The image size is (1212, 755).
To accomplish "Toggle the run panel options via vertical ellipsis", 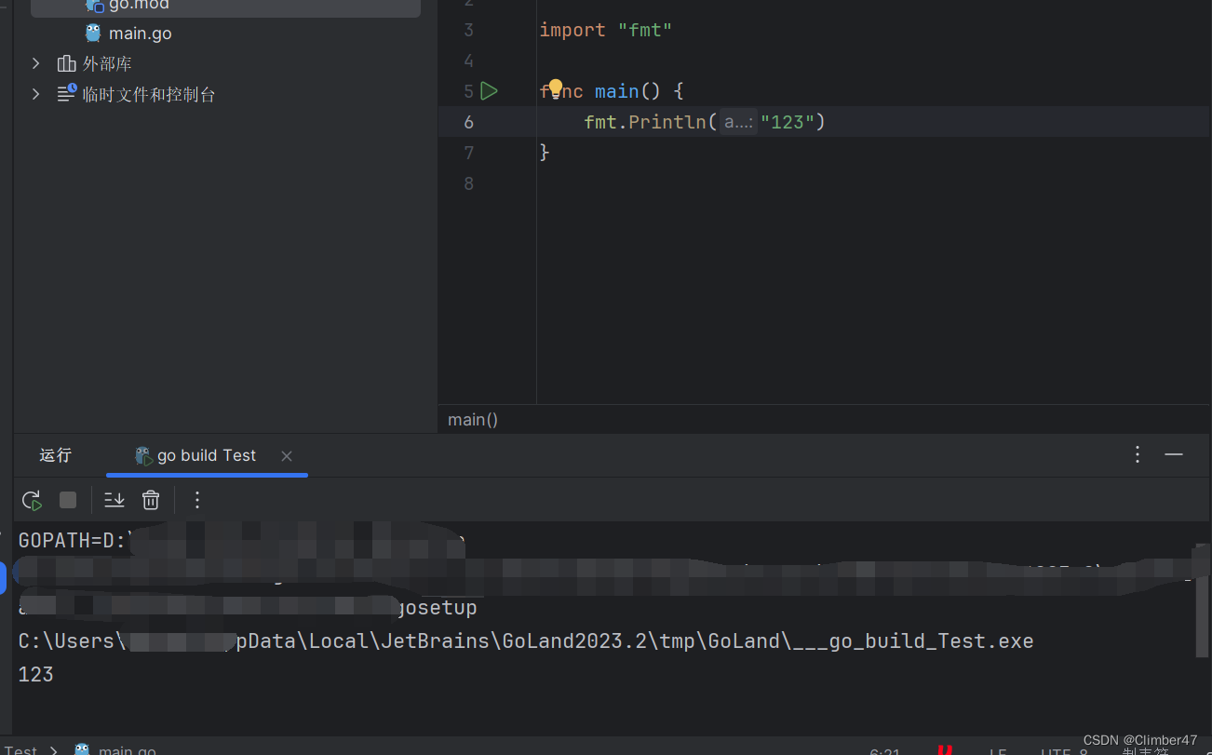I will (x=1137, y=454).
